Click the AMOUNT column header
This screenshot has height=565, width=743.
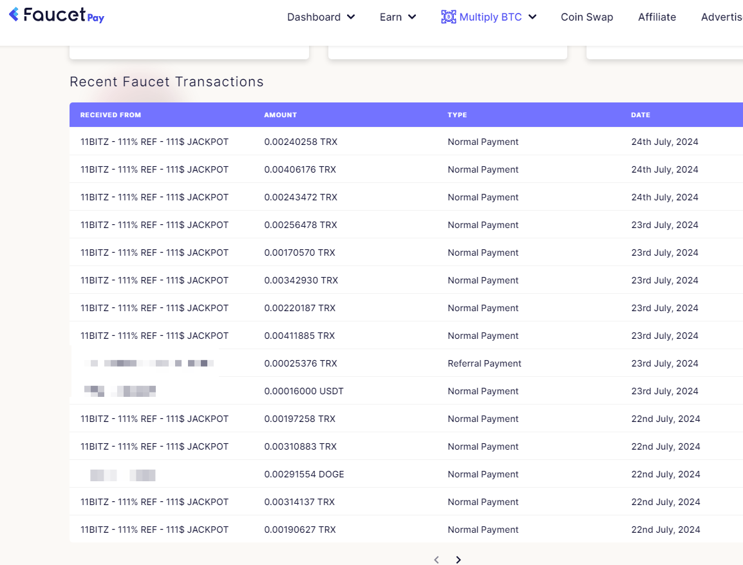[x=281, y=115]
